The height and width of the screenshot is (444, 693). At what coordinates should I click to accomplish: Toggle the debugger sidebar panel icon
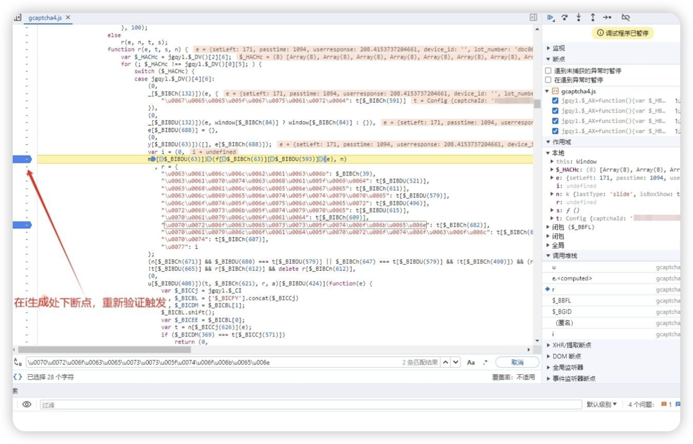pos(533,17)
